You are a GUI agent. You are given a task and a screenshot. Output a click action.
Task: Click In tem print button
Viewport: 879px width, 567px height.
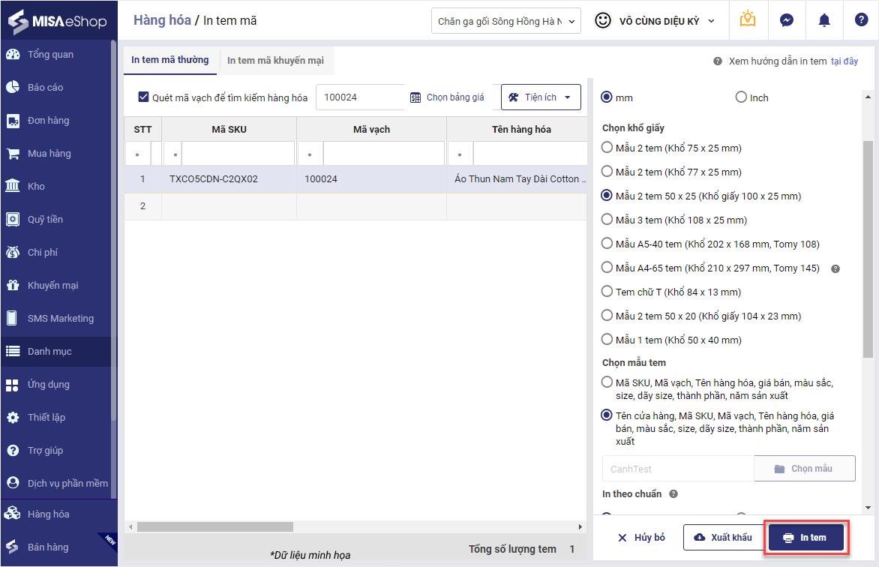(805, 537)
